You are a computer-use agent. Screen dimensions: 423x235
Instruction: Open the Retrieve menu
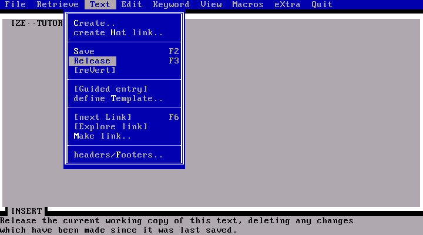click(x=58, y=4)
